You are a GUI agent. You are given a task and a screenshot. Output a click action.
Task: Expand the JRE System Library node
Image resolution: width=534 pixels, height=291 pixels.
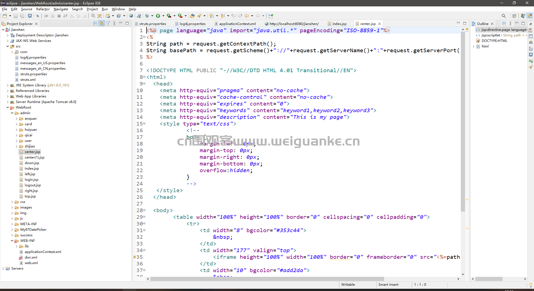click(8, 85)
